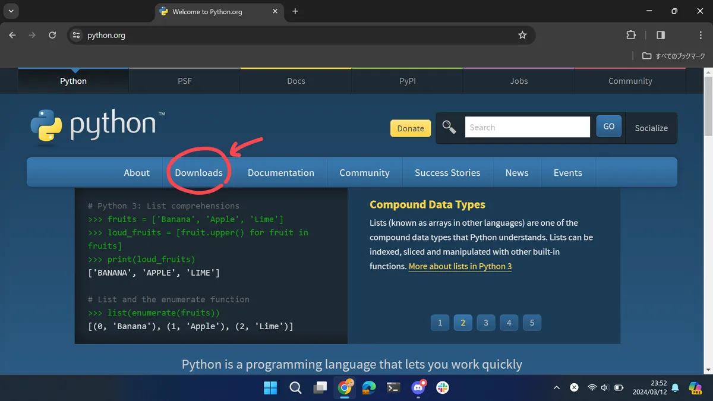Switch to the PyPI top tab

[x=408, y=81]
